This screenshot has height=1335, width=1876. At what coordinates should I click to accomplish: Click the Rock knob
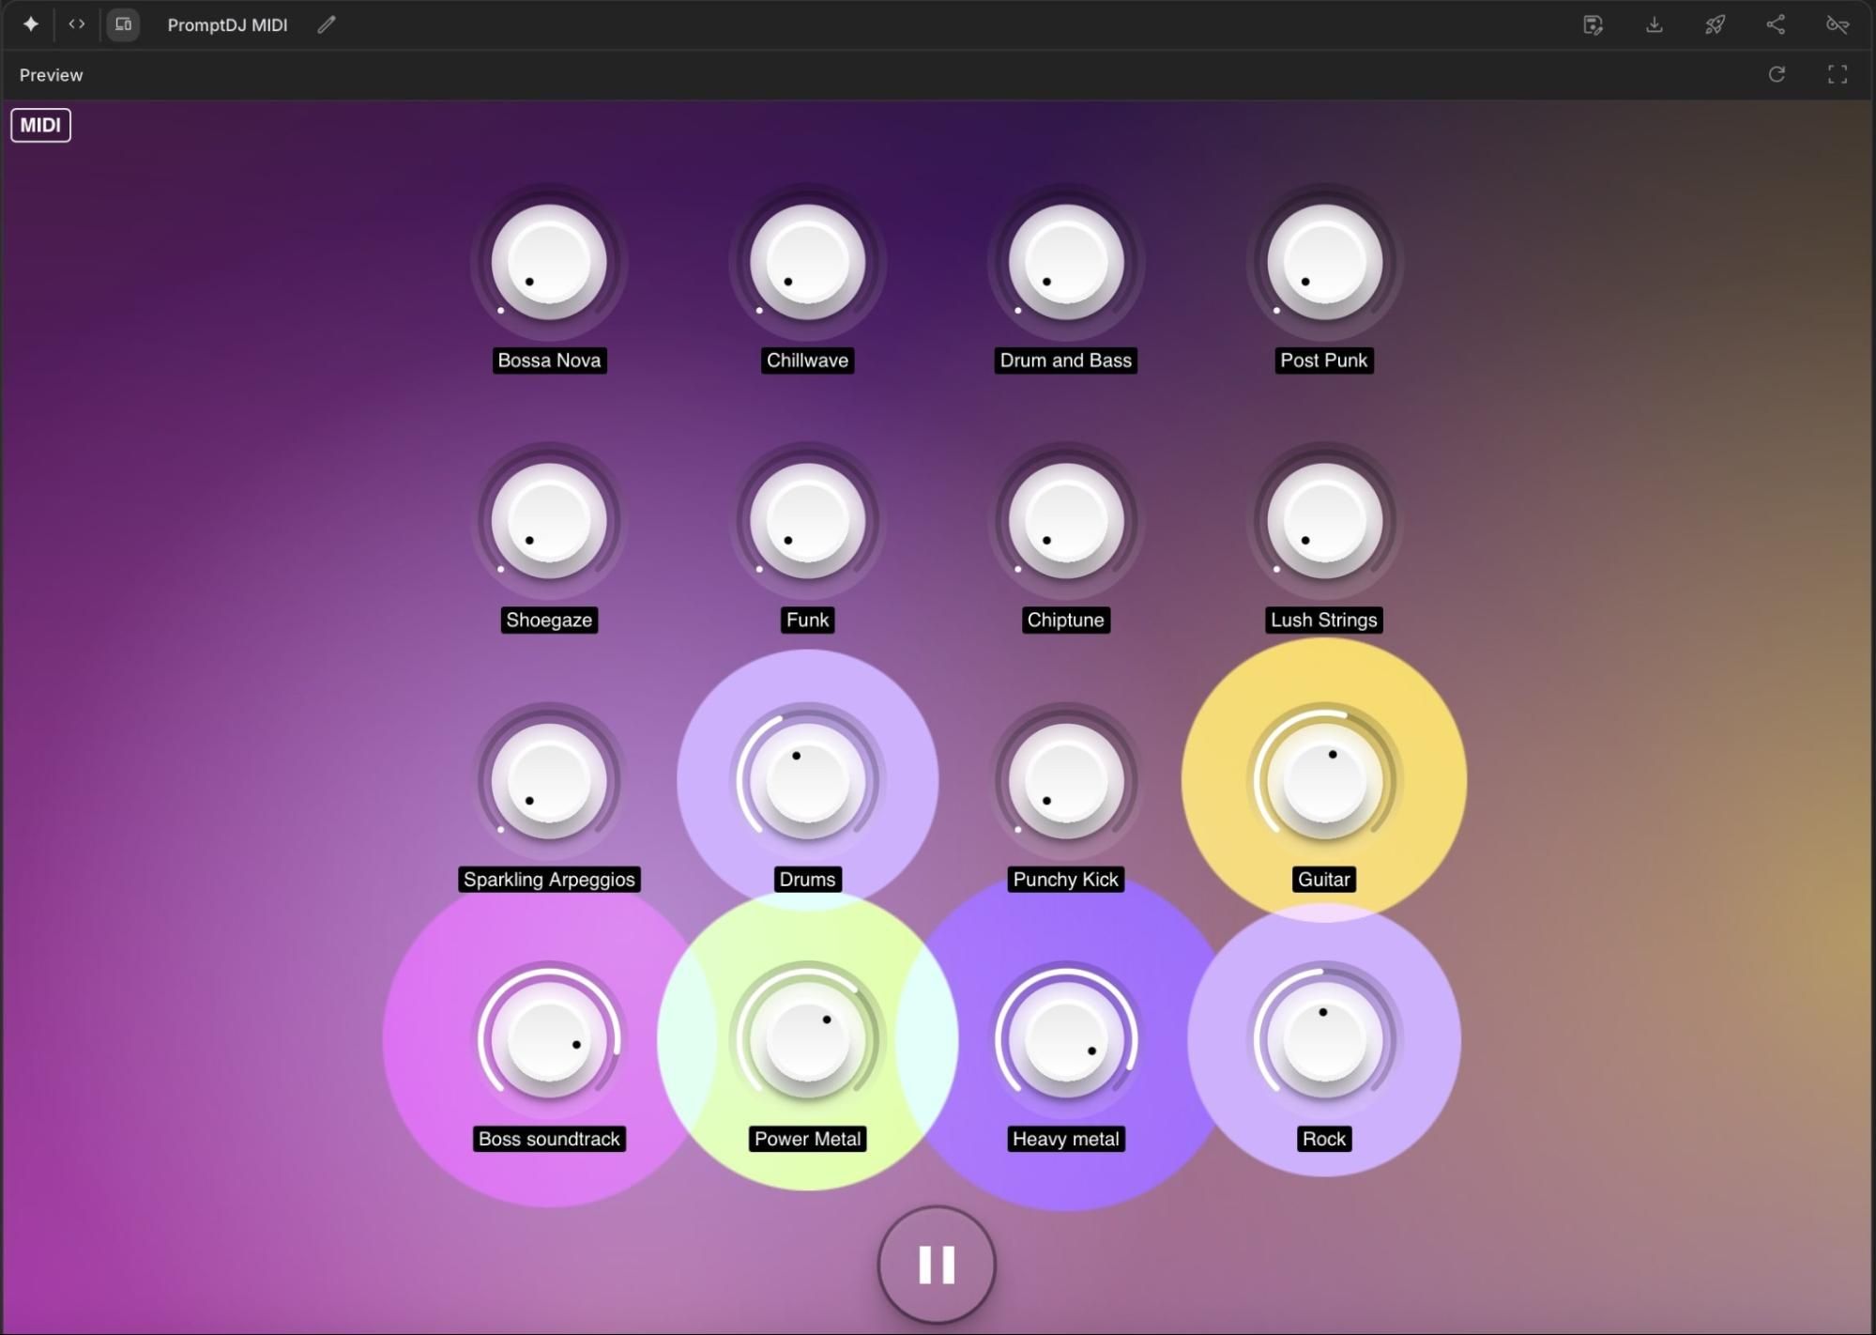1324,1040
